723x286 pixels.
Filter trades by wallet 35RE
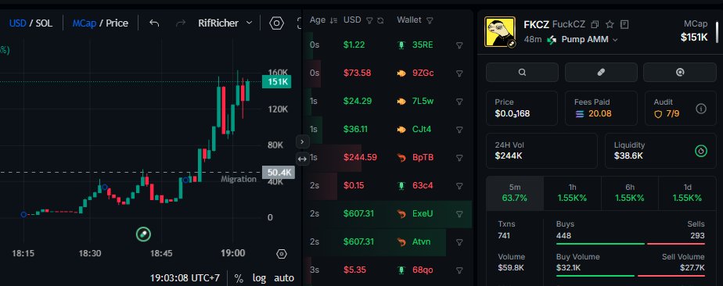pos(459,45)
